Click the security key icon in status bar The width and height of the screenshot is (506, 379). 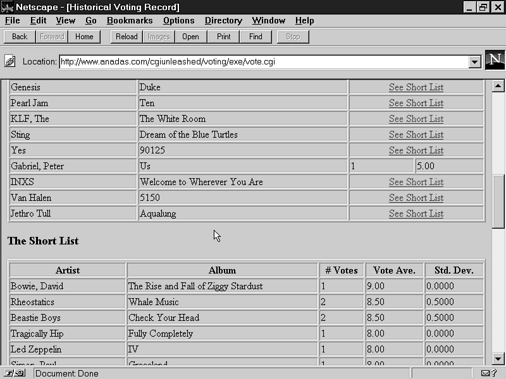click(15, 373)
